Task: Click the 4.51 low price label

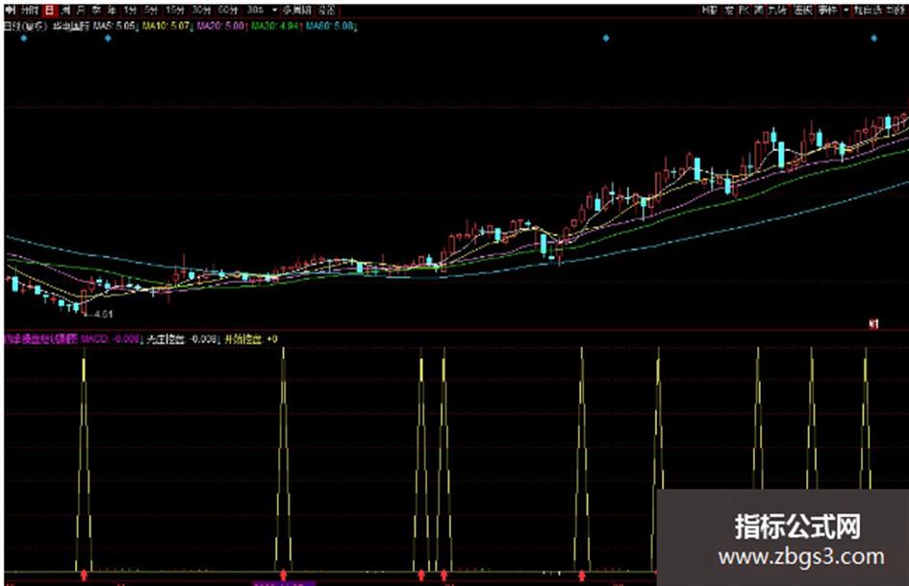Action: 103,315
